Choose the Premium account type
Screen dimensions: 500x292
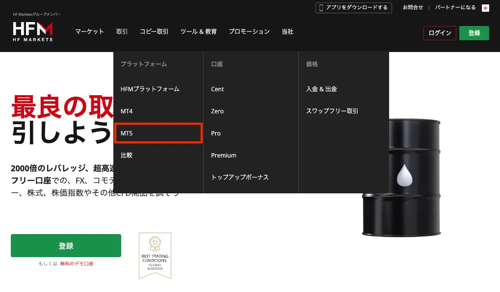coord(224,155)
